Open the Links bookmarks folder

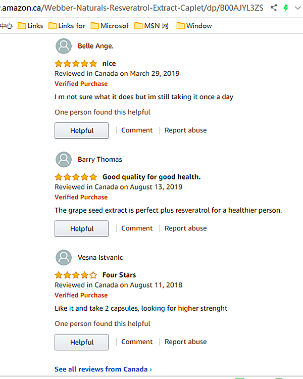[30, 26]
